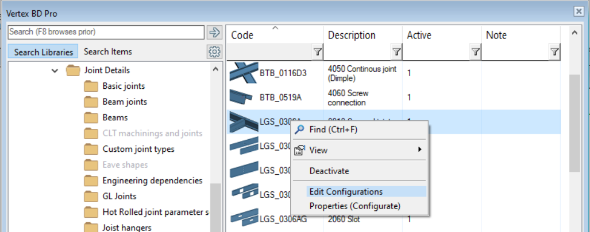This screenshot has height=232, width=590.
Task: Open the Beam joints folder
Action: coord(125,102)
